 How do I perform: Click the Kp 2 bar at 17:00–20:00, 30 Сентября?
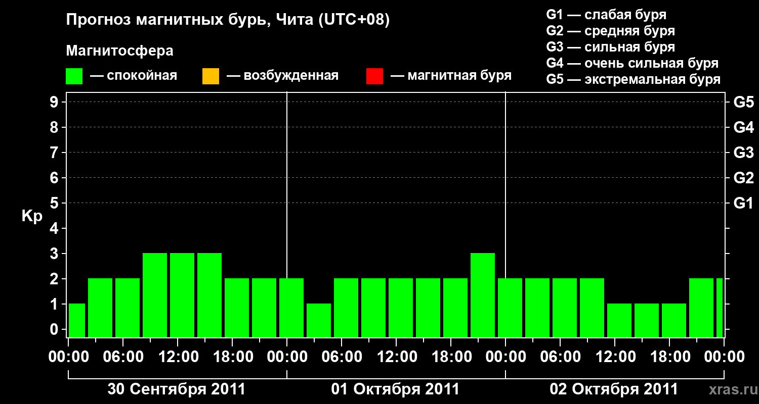pyautogui.click(x=237, y=308)
